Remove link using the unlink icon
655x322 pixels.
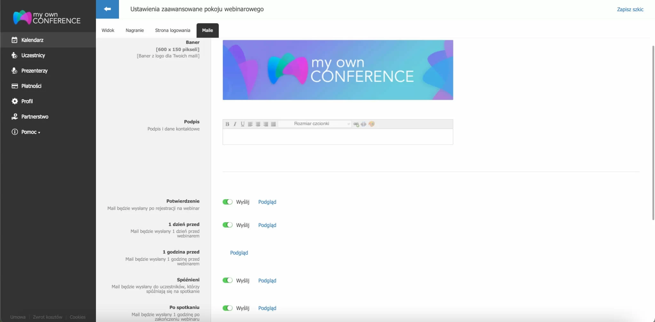[x=363, y=124]
